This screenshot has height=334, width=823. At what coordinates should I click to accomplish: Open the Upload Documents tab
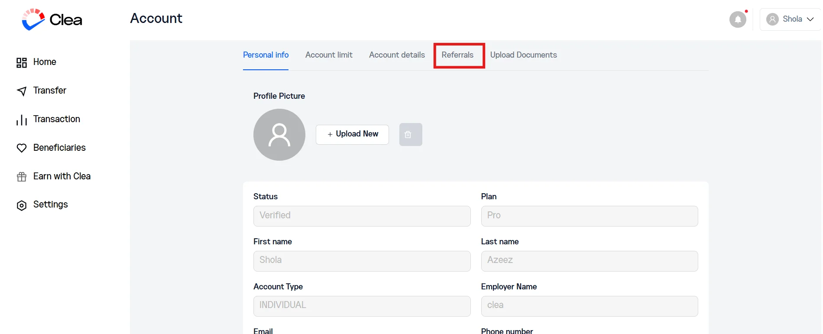(523, 55)
